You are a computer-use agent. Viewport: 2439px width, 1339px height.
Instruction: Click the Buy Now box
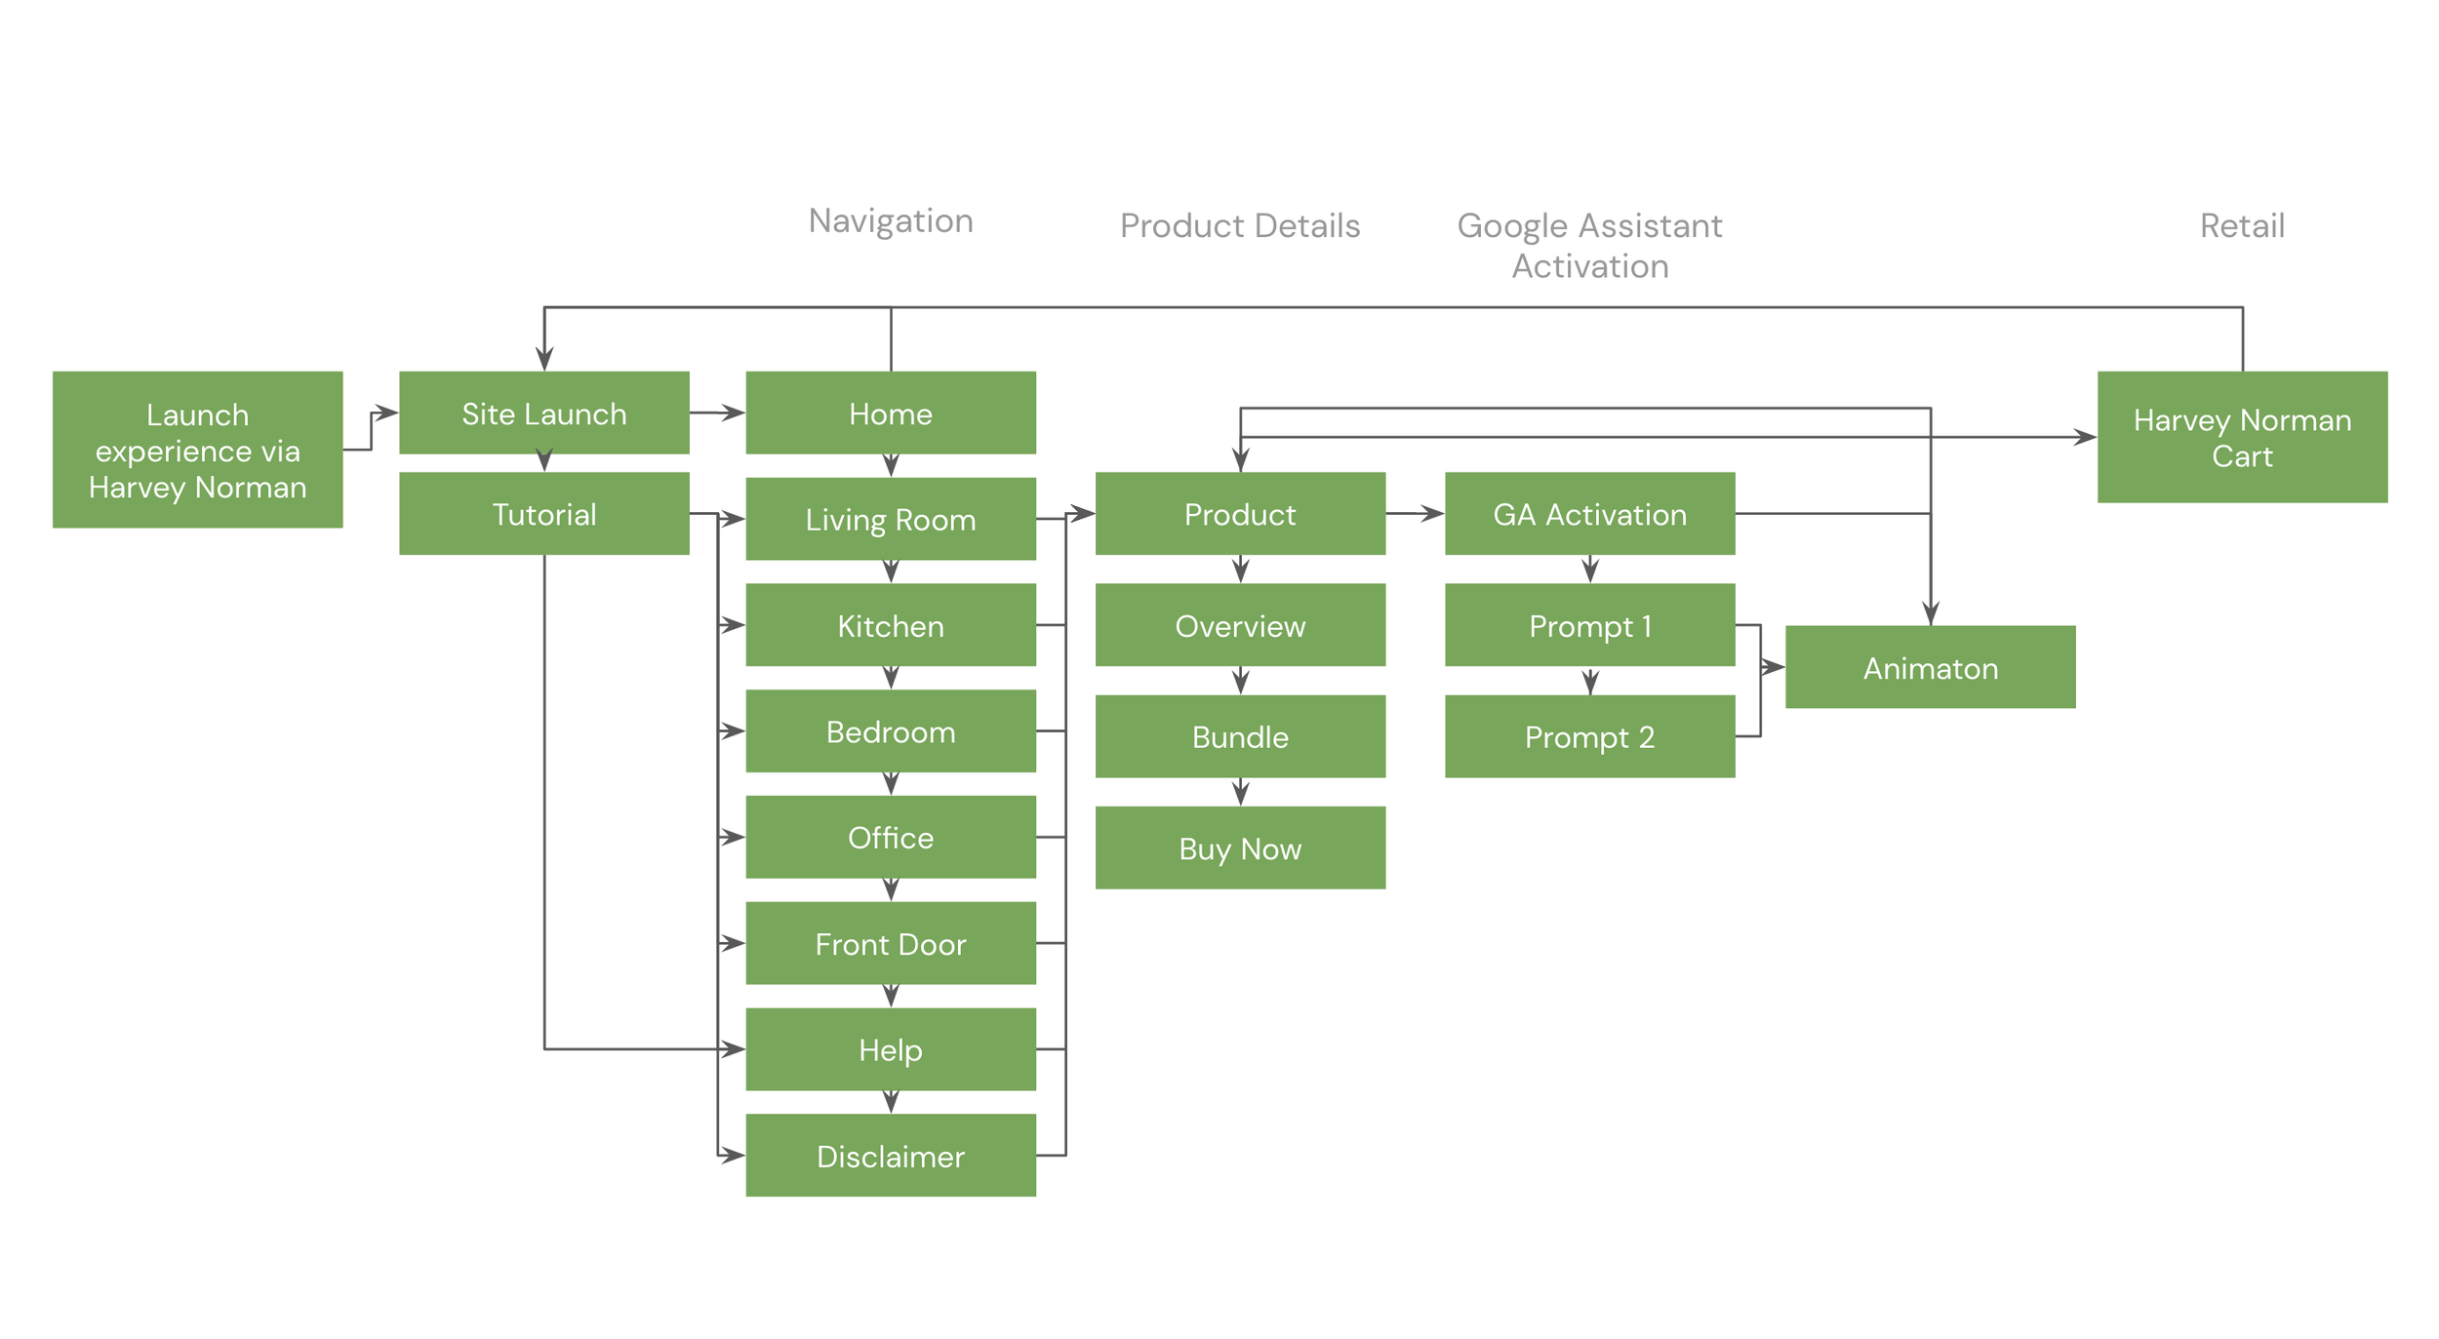click(1239, 847)
